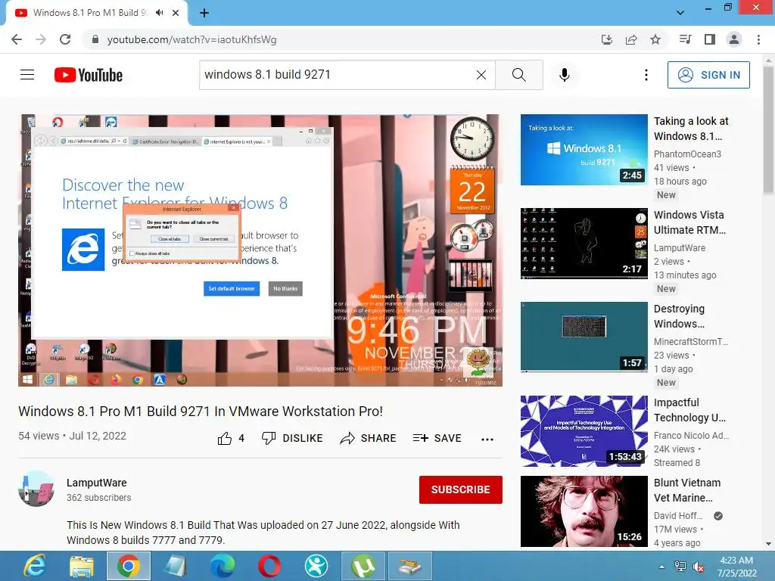Show hidden tray icons arrow
This screenshot has height=581, width=775.
point(661,567)
